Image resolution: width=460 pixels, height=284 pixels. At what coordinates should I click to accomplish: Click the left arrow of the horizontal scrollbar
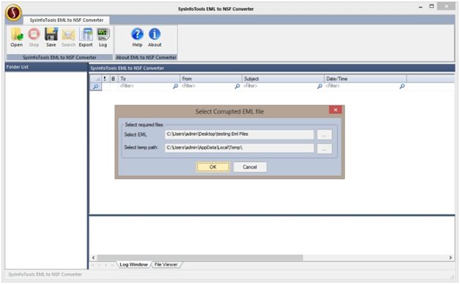click(x=94, y=258)
